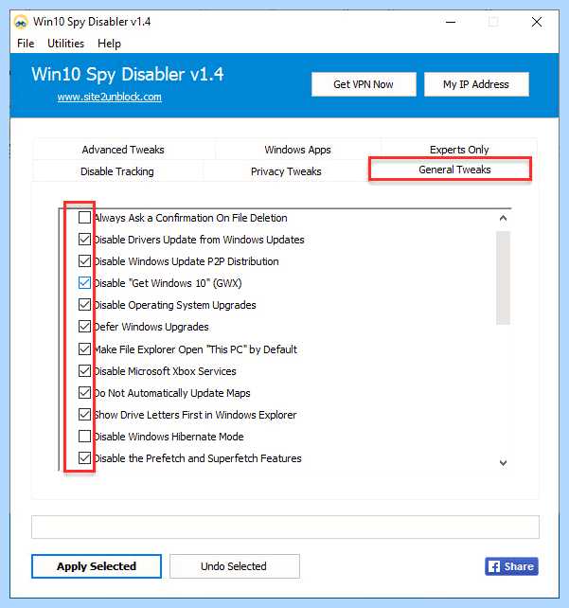569x608 pixels.
Task: Select the Disable Tracking tab
Action: (x=117, y=171)
